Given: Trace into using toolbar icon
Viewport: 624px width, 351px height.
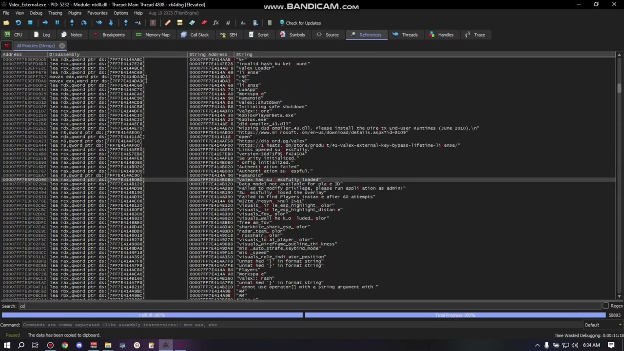Looking at the screenshot, I should click(x=99, y=23).
